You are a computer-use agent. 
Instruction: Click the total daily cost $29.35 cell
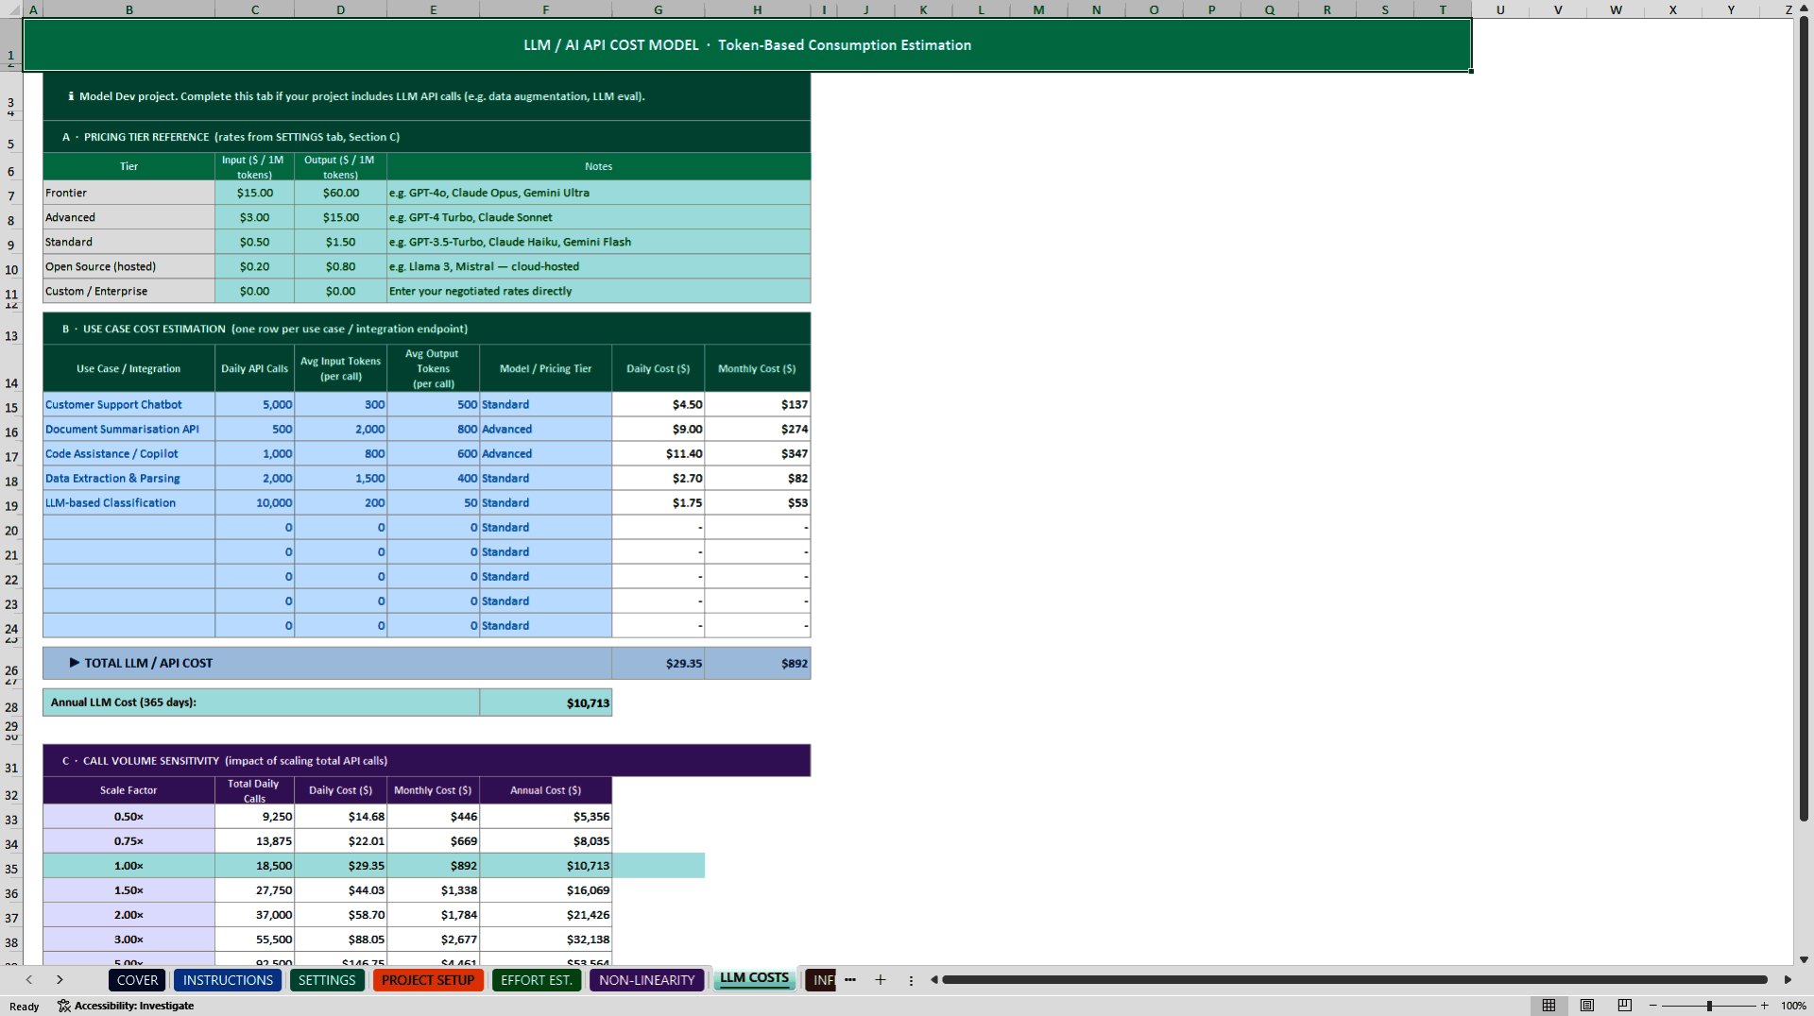[x=658, y=663]
